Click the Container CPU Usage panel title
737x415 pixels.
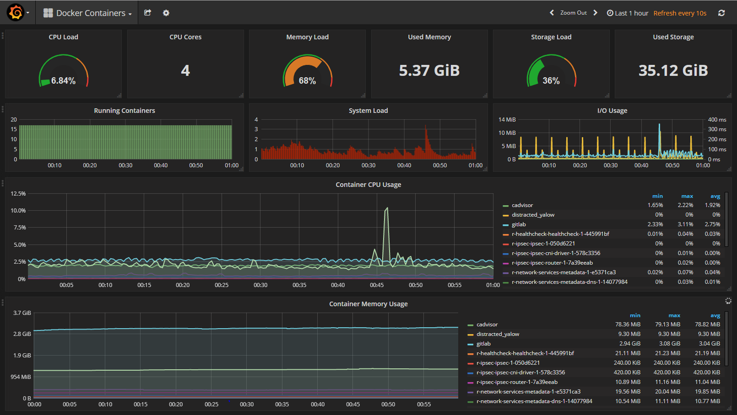pos(368,185)
